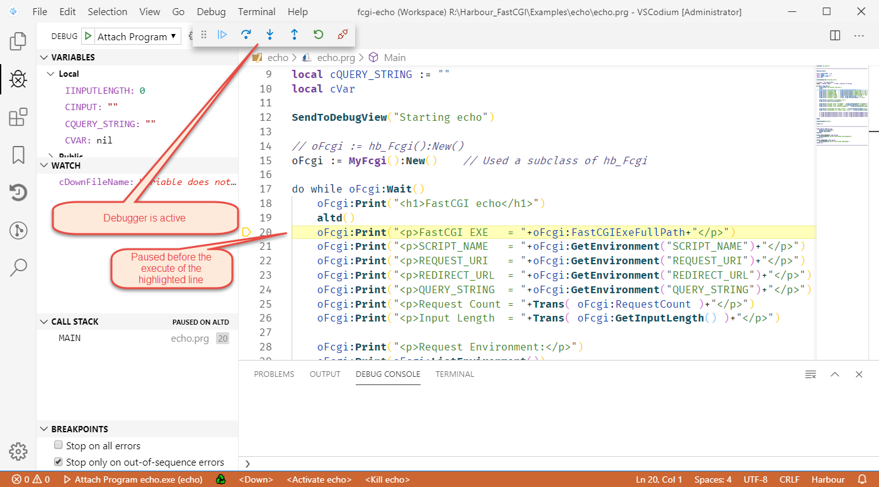Click Activate echo in status bar
The image size is (879, 487).
pos(319,479)
